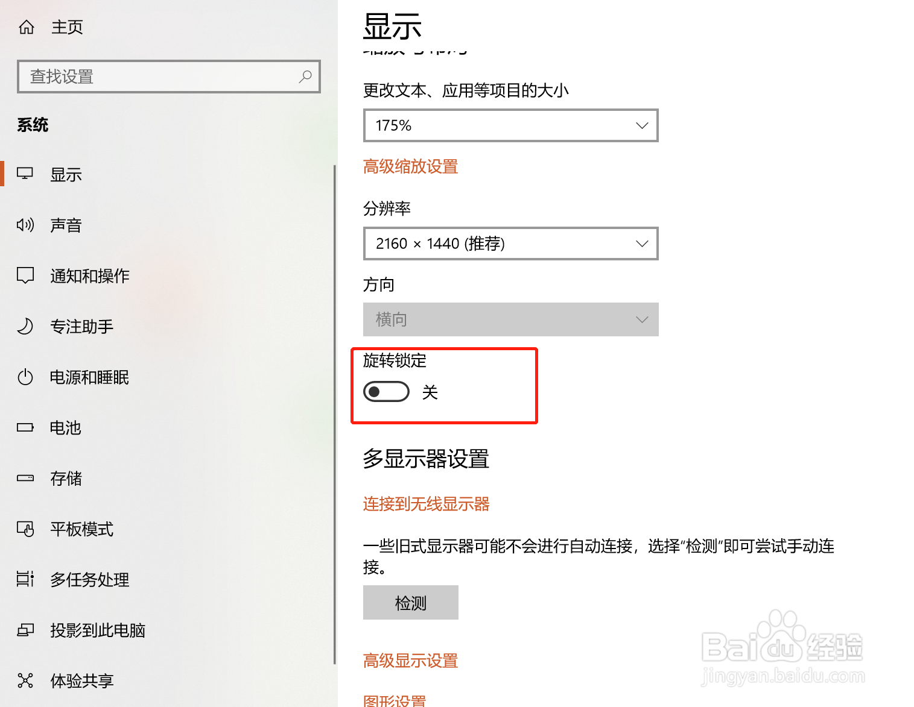Image resolution: width=914 pixels, height=707 pixels.
Task: Open 电池 settings via battery icon
Action: (25, 427)
